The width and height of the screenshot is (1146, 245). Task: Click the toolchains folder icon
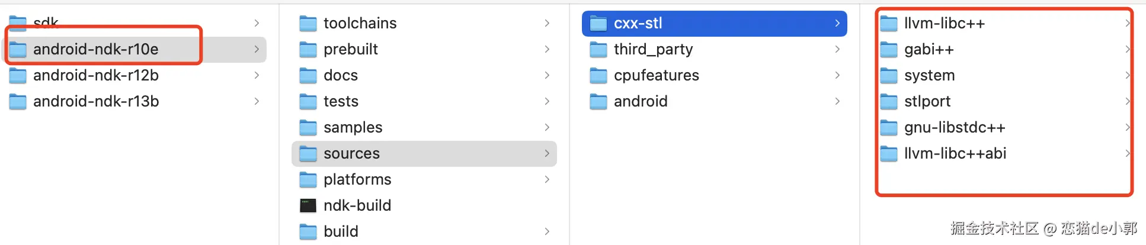(x=308, y=24)
